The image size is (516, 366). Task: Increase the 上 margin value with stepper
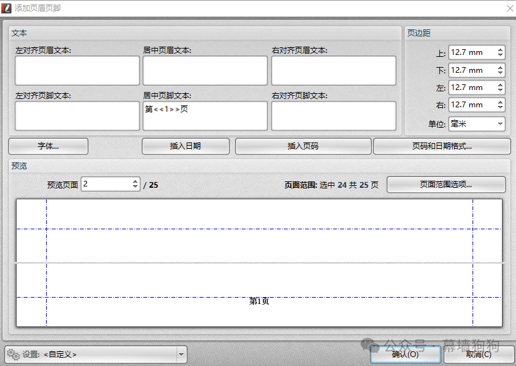click(x=500, y=50)
